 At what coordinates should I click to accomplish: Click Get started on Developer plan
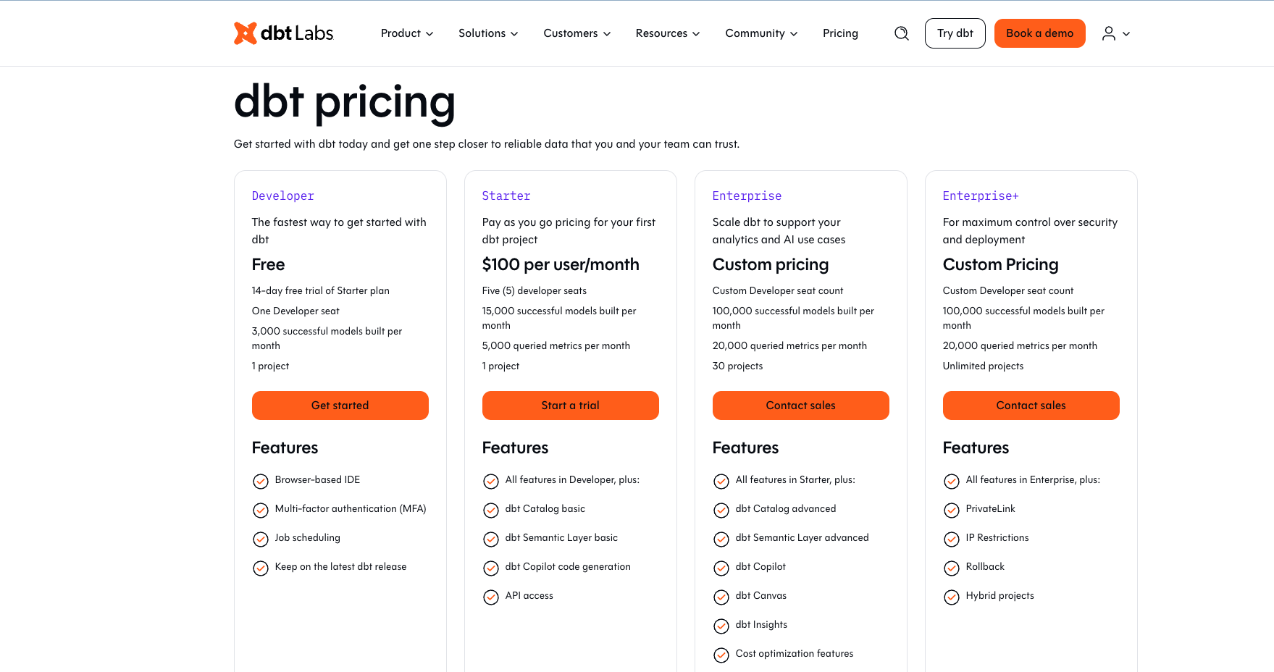coord(340,406)
